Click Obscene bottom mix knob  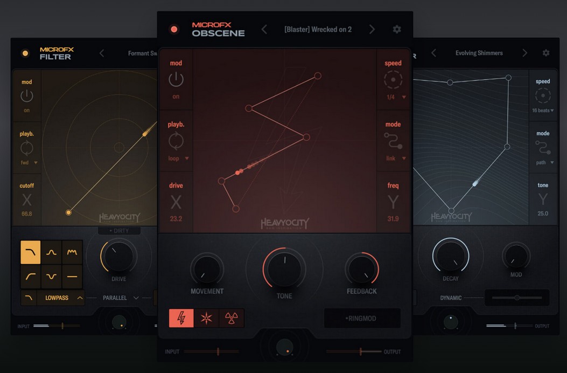(x=285, y=347)
